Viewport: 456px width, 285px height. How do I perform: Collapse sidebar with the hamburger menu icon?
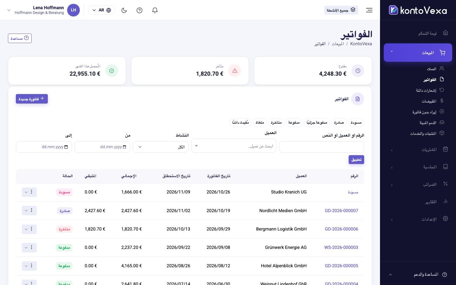coord(369,10)
